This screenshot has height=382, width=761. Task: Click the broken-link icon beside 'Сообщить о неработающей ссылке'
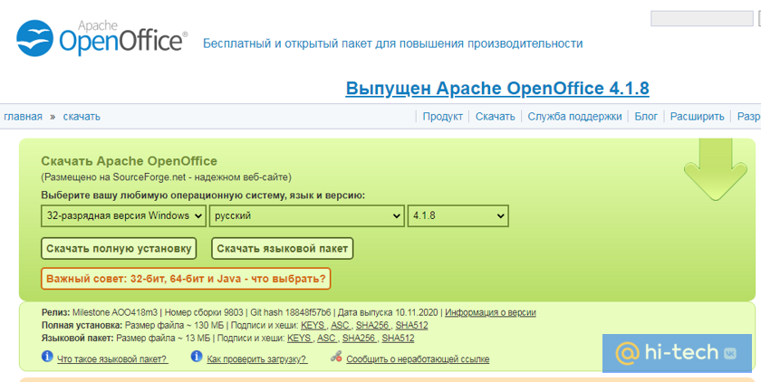(x=336, y=357)
